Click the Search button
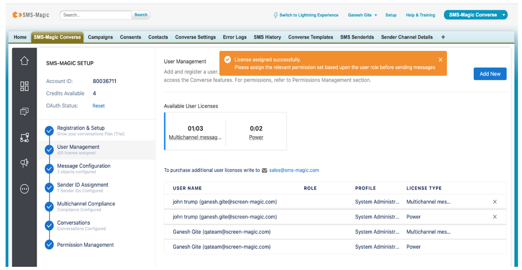 click(141, 15)
